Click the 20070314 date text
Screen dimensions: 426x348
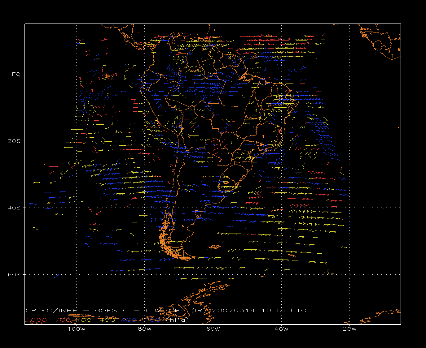click(x=234, y=311)
